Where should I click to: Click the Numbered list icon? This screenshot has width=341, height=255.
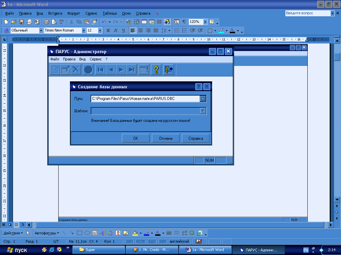pyautogui.click(x=177, y=31)
